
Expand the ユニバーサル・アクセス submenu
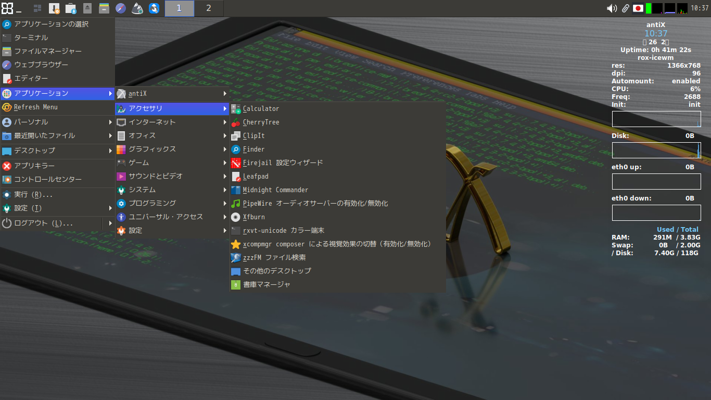click(172, 217)
